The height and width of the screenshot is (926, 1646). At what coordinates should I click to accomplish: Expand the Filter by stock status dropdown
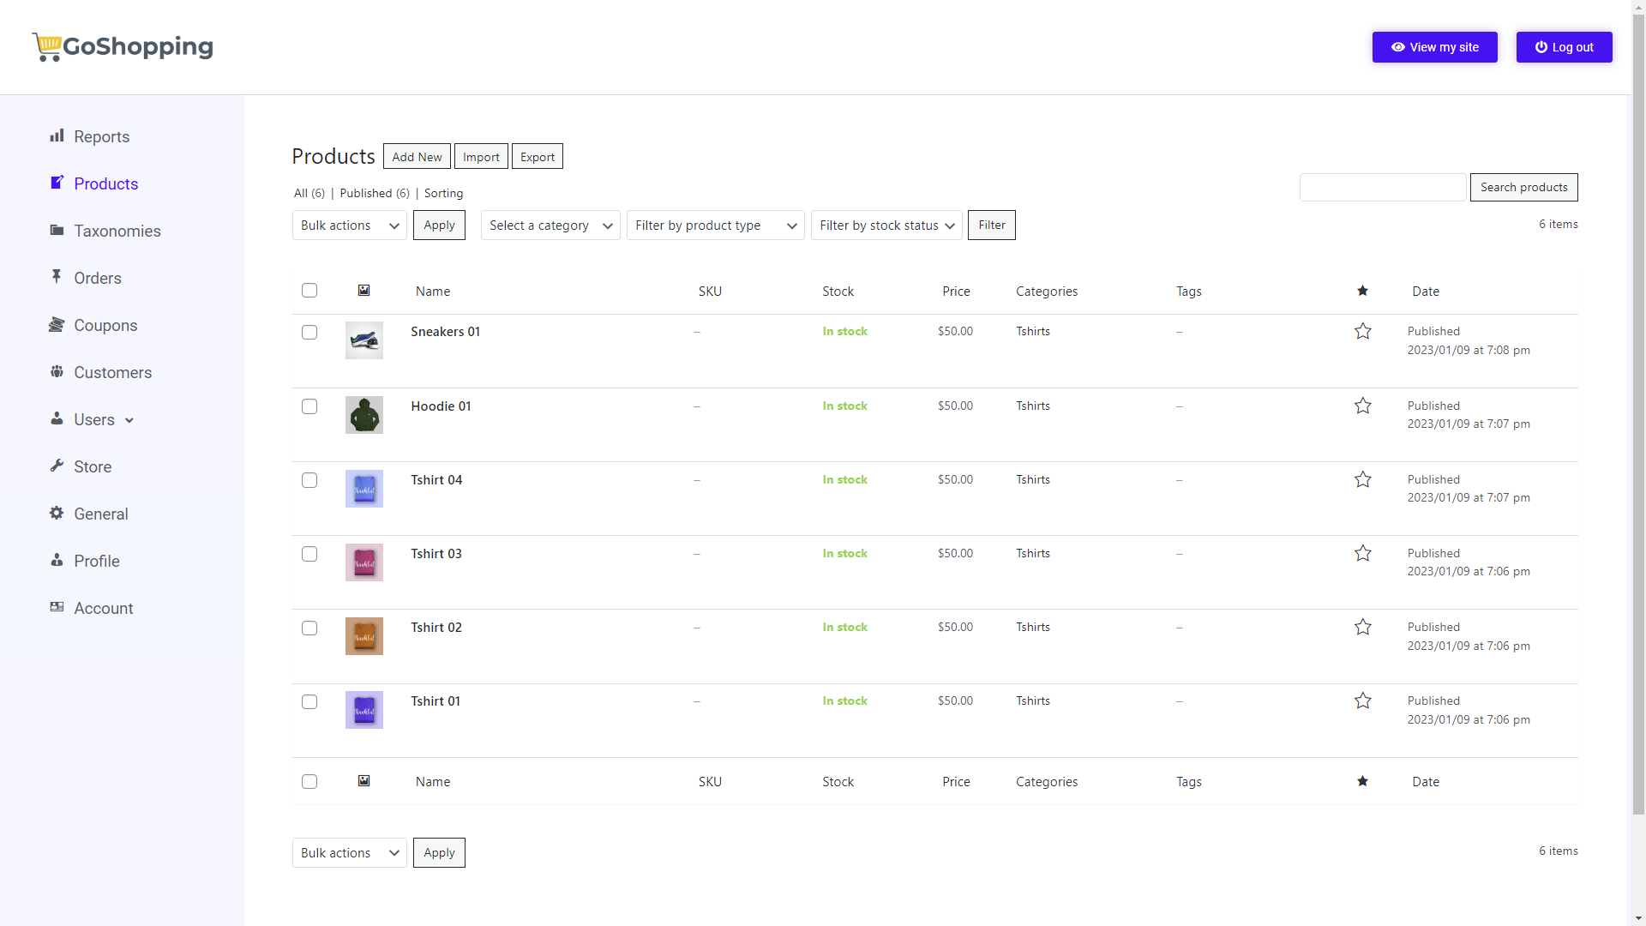[886, 225]
